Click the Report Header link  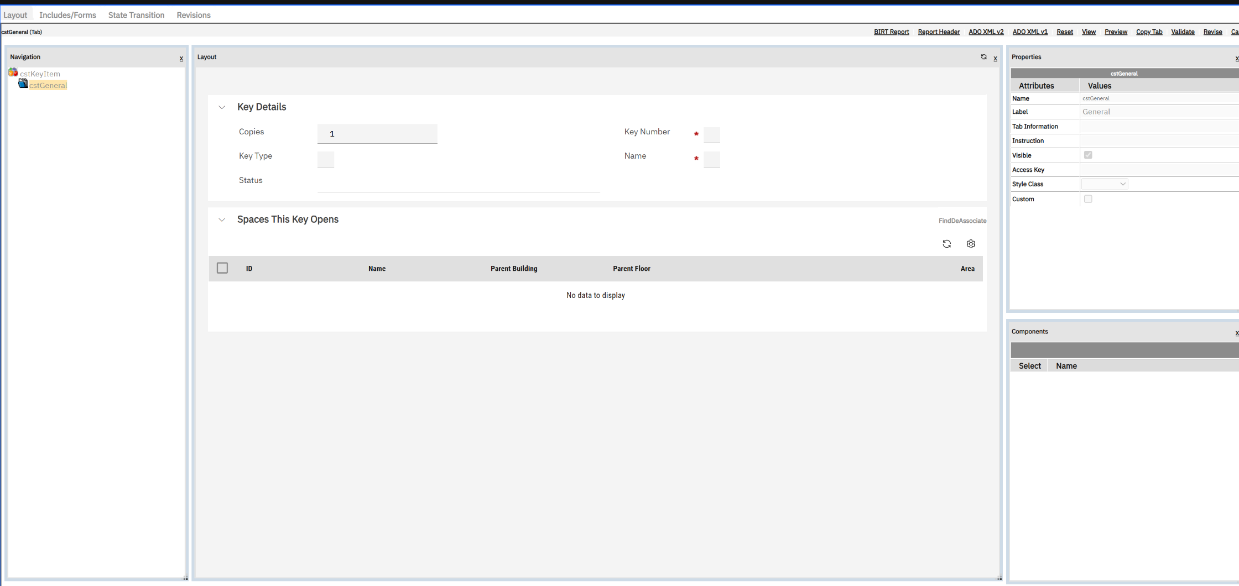(939, 32)
